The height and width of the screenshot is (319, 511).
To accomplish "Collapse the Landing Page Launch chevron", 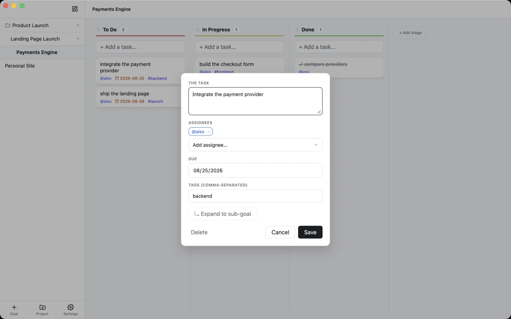I will coord(77,39).
